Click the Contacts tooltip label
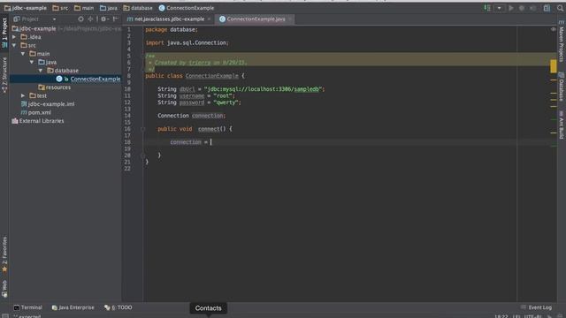Screen dimensions: 566x318 coord(209,308)
